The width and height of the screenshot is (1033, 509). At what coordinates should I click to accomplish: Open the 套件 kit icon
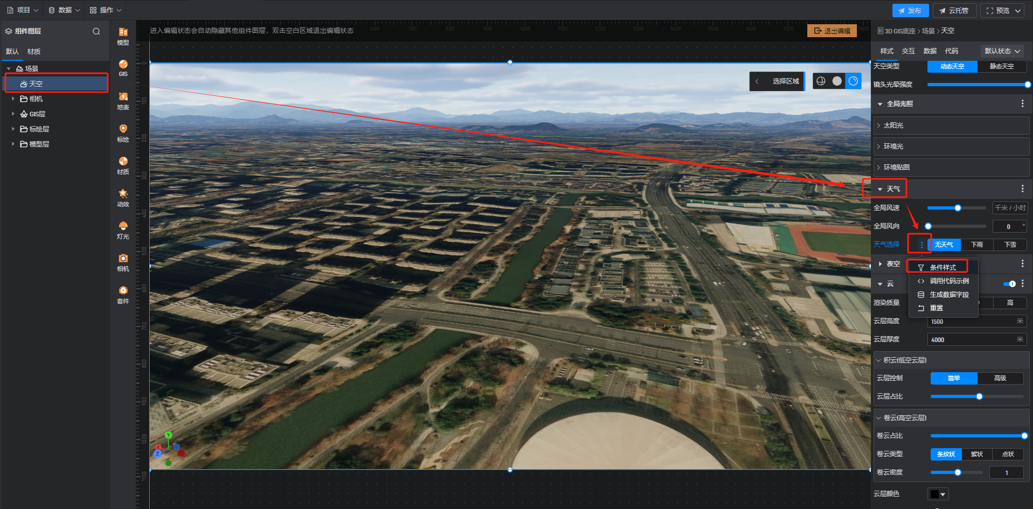[x=123, y=295]
